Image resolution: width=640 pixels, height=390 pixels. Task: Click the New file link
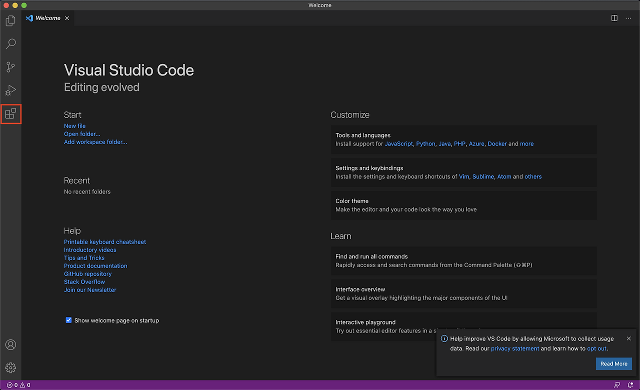point(74,126)
